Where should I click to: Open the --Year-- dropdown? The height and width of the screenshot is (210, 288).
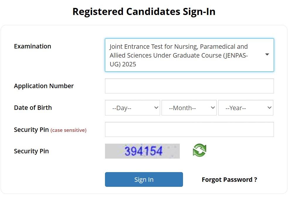[245, 107]
